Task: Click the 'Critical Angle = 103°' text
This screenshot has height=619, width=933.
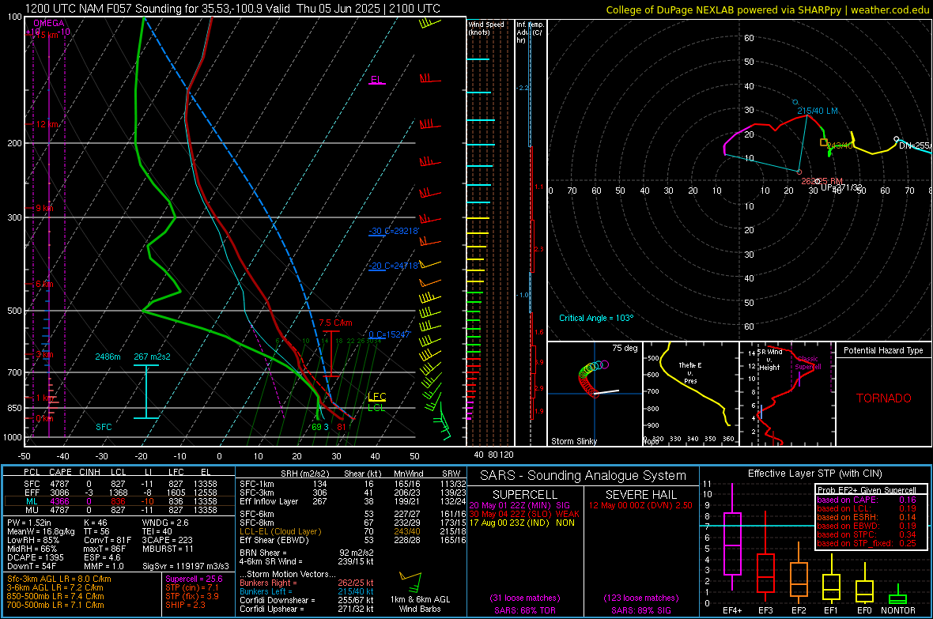Action: click(x=596, y=318)
